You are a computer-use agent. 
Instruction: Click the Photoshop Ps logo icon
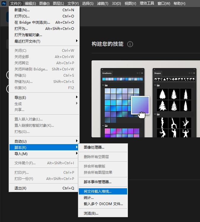[x=4, y=3]
